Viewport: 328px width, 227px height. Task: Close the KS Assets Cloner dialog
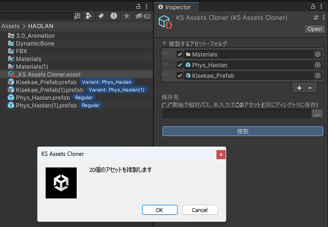[x=221, y=155]
